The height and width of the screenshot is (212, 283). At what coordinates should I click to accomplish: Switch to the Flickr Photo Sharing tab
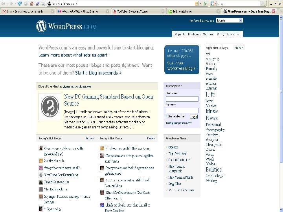coord(83,11)
